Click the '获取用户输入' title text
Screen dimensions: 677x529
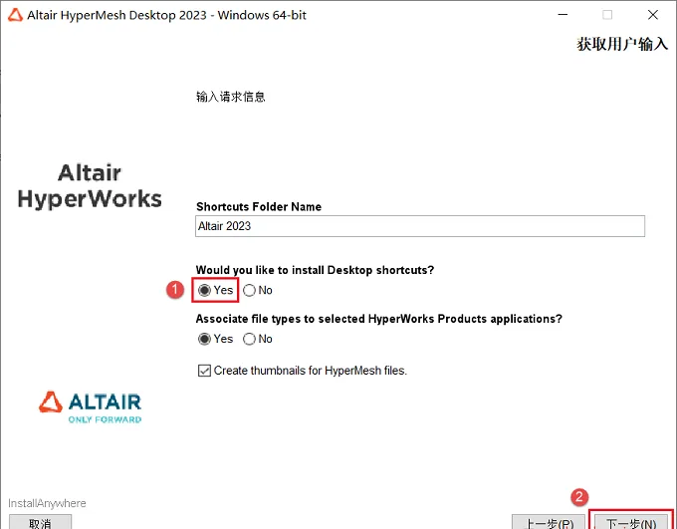[x=622, y=44]
